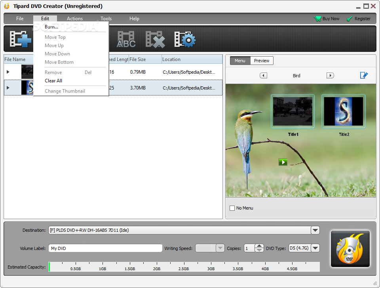Click the edit menu template pencil icon
The image size is (380, 288).
[364, 75]
